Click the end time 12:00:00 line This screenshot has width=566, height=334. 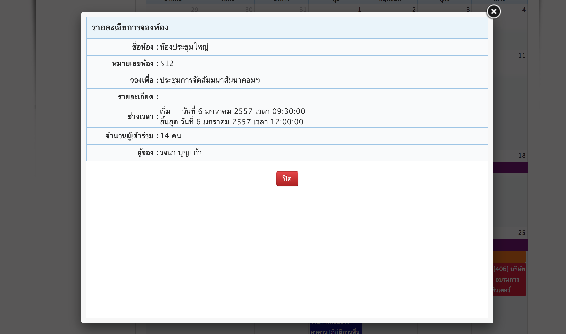[231, 122]
